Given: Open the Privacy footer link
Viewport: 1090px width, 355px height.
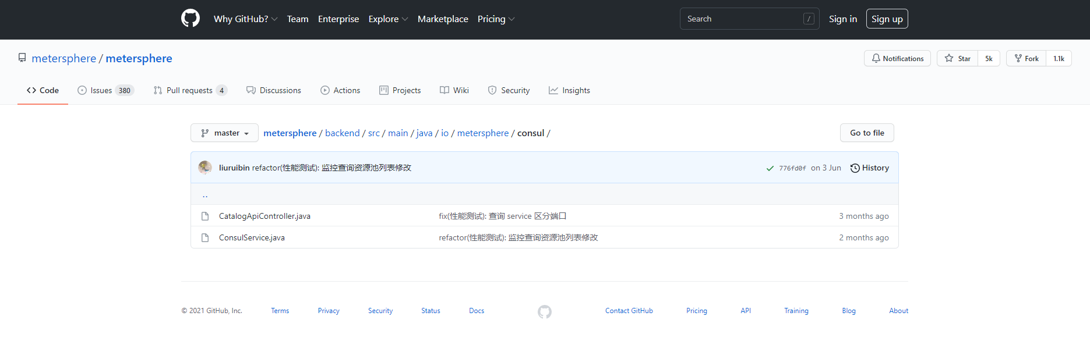Looking at the screenshot, I should pyautogui.click(x=329, y=311).
